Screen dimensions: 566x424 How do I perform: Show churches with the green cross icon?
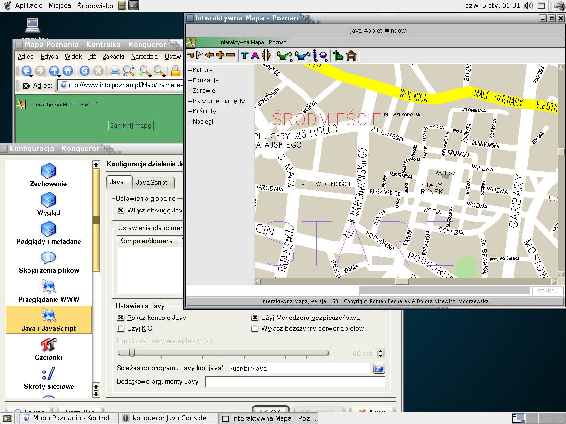click(x=338, y=55)
